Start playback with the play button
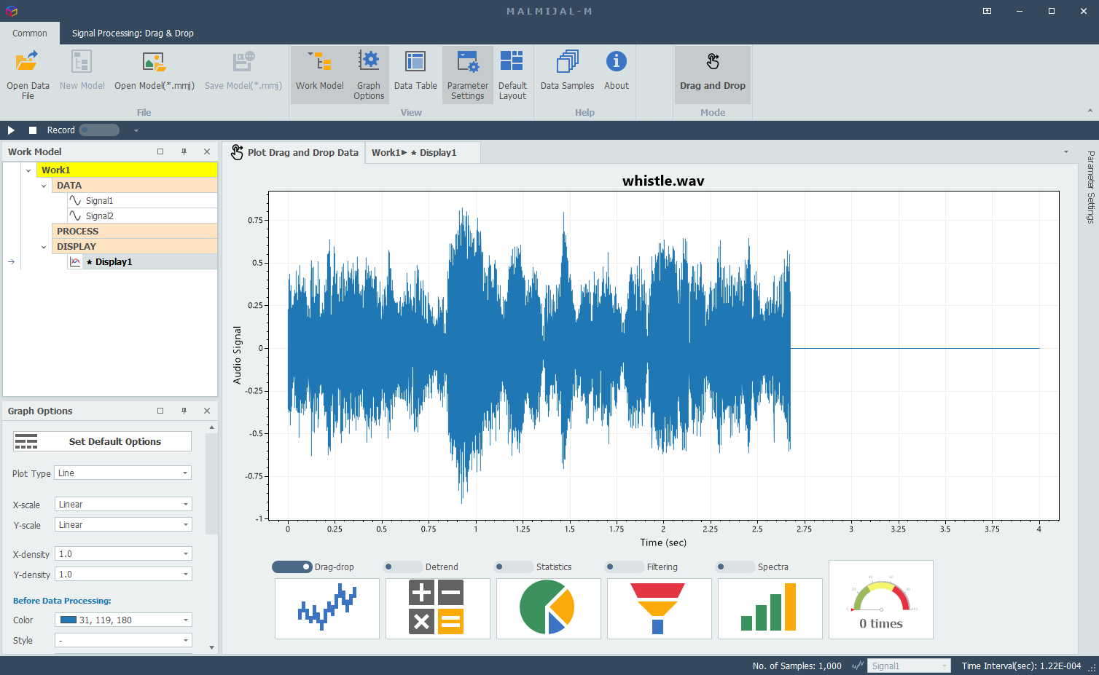 [11, 130]
